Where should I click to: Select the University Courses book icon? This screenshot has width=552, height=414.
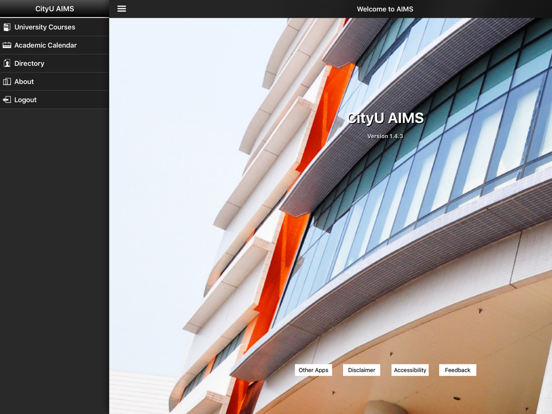pos(6,27)
